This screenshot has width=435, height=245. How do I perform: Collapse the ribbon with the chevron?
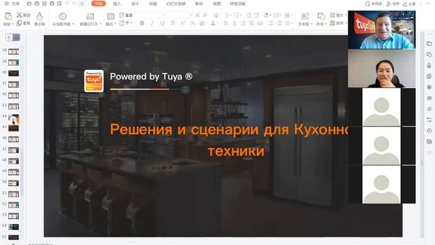[x=428, y=3]
